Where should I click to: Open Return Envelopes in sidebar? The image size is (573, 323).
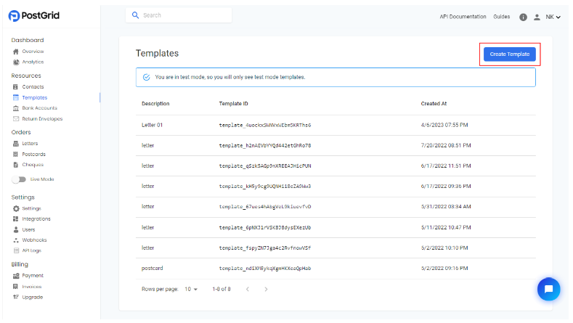click(42, 118)
